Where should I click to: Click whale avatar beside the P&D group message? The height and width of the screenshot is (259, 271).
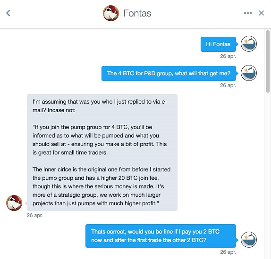click(249, 73)
